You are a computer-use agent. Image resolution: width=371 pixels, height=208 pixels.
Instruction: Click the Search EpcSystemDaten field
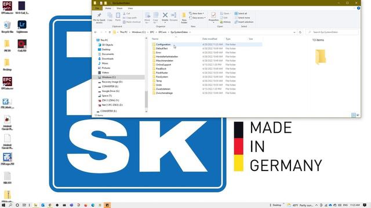coord(332,32)
